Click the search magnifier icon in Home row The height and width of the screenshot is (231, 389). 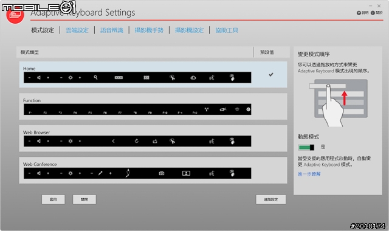coord(95,78)
